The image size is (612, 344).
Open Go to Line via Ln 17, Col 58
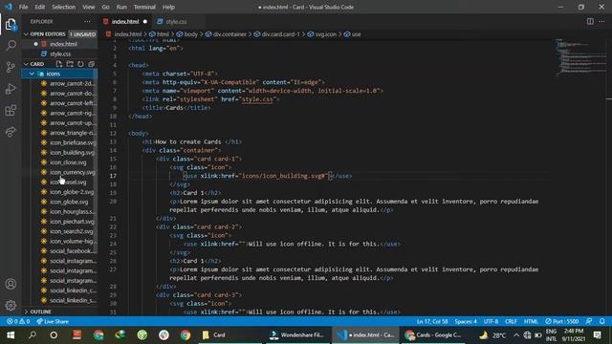[432, 321]
